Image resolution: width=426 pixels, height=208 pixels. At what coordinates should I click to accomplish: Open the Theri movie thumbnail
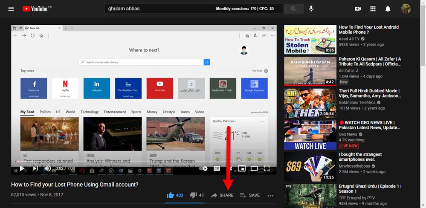310,103
